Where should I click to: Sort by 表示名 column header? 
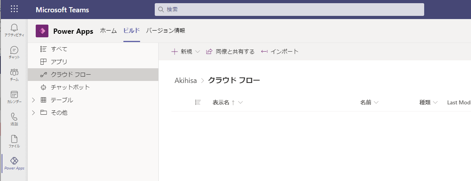(x=221, y=102)
